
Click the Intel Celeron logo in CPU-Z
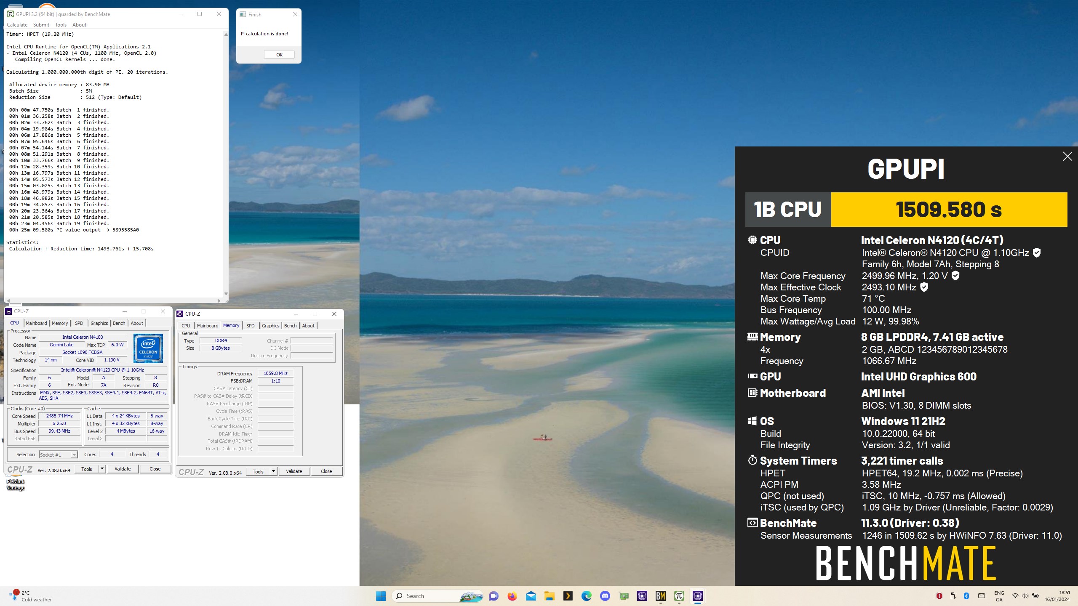pyautogui.click(x=148, y=348)
